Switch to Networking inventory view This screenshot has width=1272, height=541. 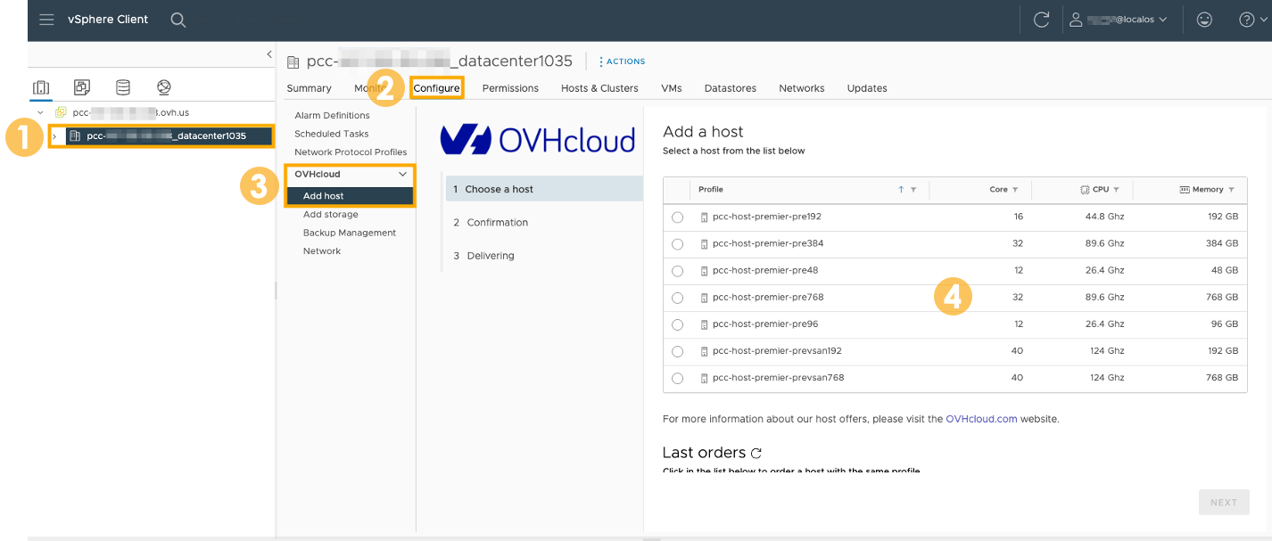163,87
